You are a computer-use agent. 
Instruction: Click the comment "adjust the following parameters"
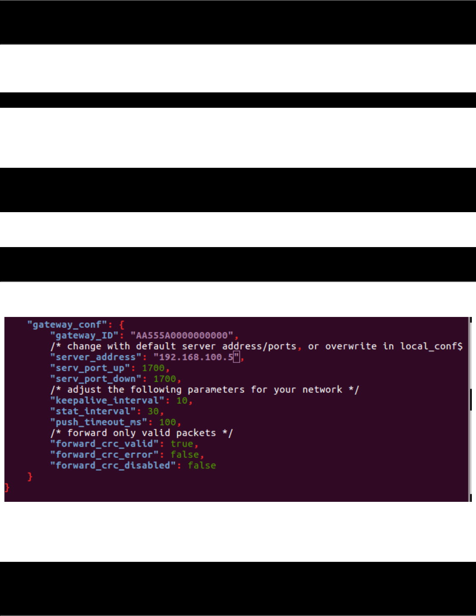(x=156, y=390)
